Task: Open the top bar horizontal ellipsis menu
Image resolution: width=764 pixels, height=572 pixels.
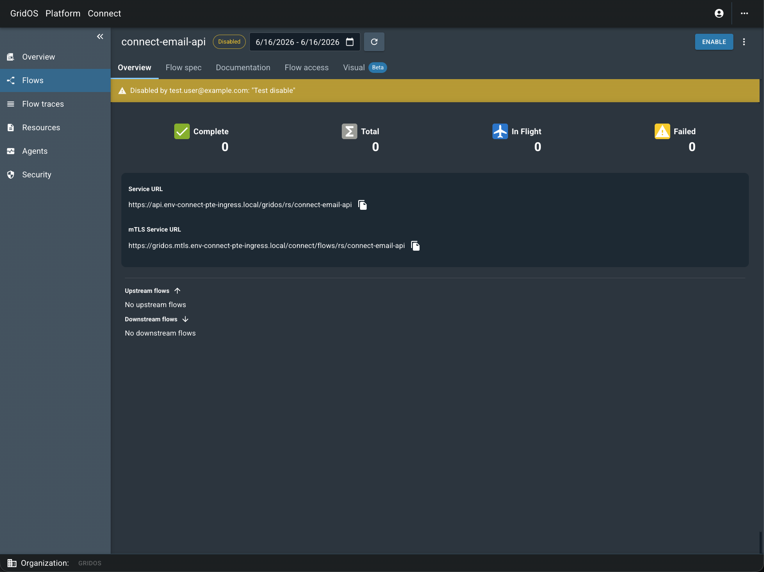Action: [x=744, y=13]
